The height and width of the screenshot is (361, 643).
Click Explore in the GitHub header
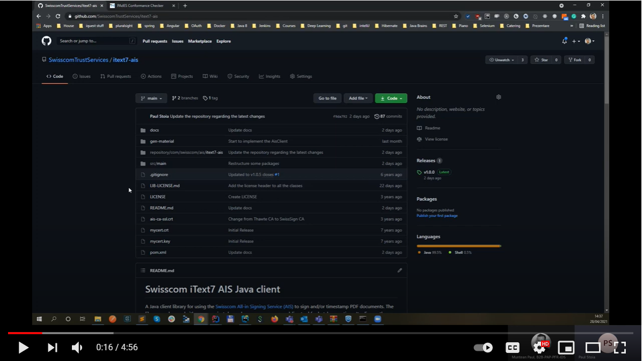[223, 41]
